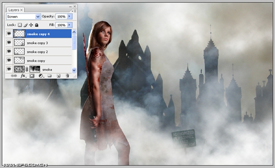Click the layers list scrollbar thumb
Viewport: 275px width, 168px height.
pos(74,42)
